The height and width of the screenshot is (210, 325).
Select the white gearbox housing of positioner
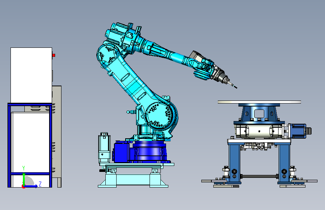259,131
